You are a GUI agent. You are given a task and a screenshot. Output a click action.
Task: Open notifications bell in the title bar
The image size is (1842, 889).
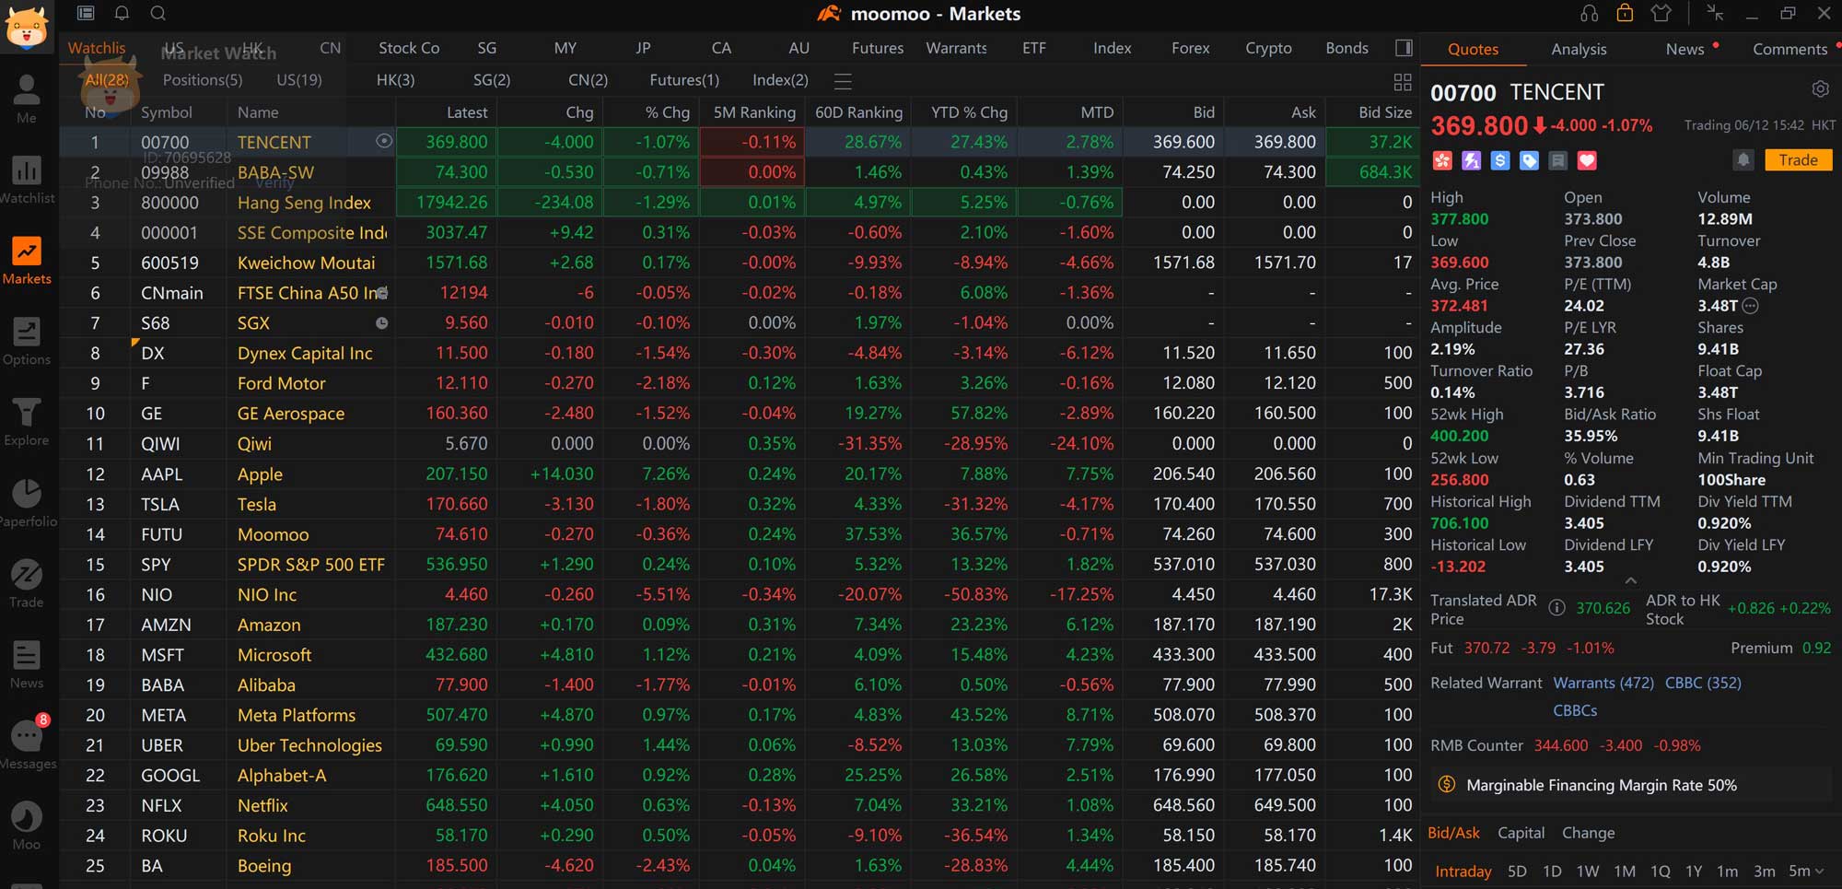click(x=122, y=13)
